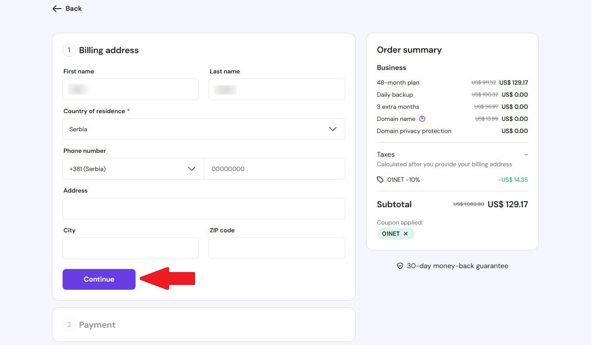The image size is (591, 345).
Task: Remove the O1NET coupon via its X icon
Action: point(405,234)
